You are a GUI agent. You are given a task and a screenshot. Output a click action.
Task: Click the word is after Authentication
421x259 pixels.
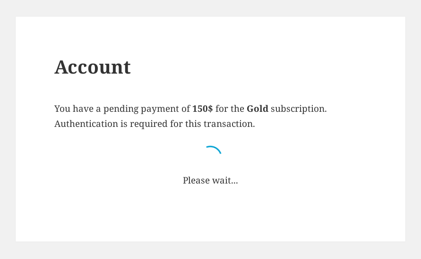pos(124,124)
